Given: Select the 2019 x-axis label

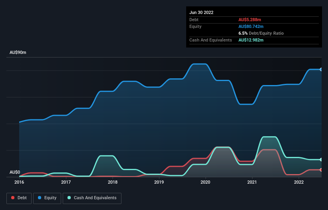Looking at the screenshot, I should [x=159, y=182].
